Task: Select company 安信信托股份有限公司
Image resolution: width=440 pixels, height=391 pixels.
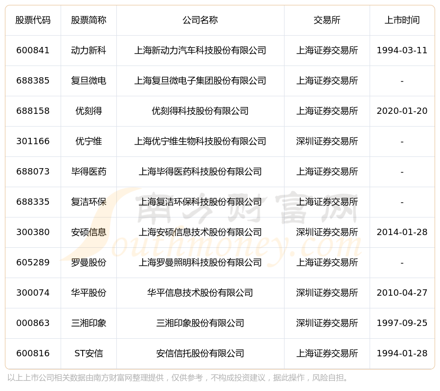Action: [x=200, y=353]
